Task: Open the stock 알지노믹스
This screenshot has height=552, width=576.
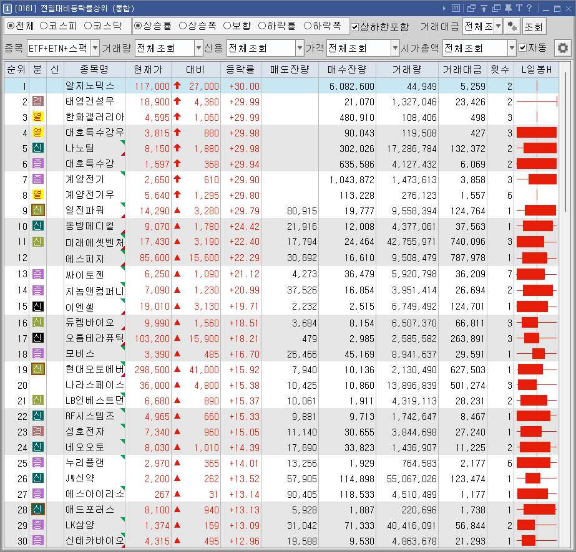Action: point(90,86)
